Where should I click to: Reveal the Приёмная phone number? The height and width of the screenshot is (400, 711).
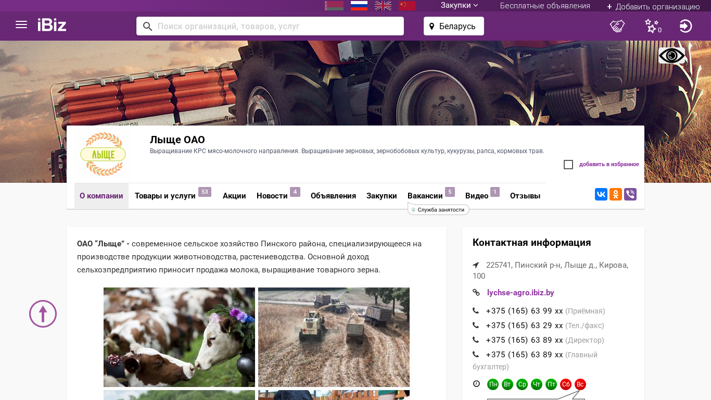525,311
